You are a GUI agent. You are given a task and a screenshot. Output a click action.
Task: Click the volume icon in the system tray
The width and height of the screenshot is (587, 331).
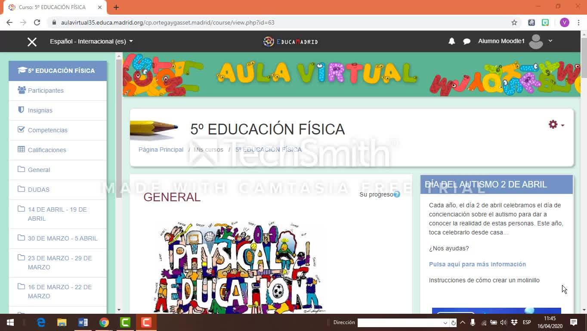(x=504, y=322)
